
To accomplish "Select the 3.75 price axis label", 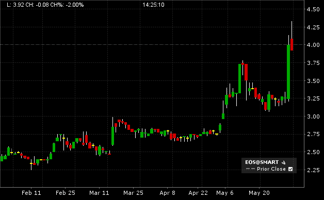I will 313,63.
